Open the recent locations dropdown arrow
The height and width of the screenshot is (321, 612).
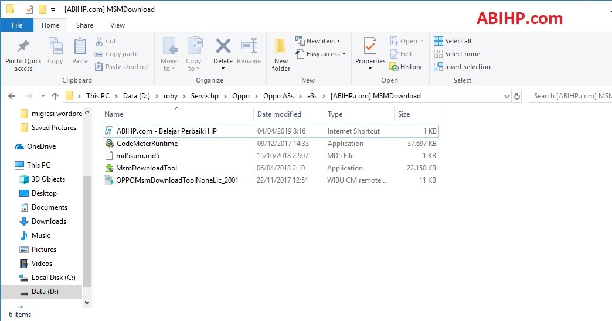click(43, 96)
